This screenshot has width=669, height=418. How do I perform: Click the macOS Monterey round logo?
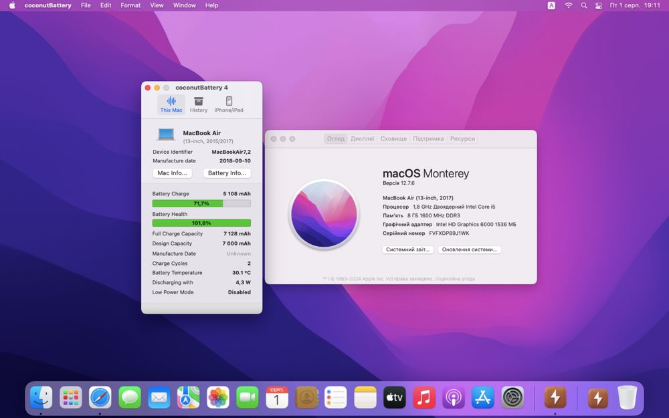[324, 214]
